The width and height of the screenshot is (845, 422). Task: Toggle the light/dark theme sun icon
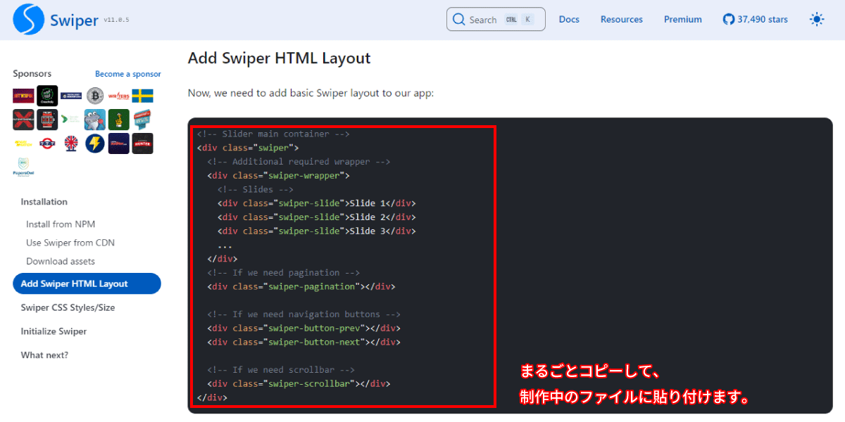817,20
